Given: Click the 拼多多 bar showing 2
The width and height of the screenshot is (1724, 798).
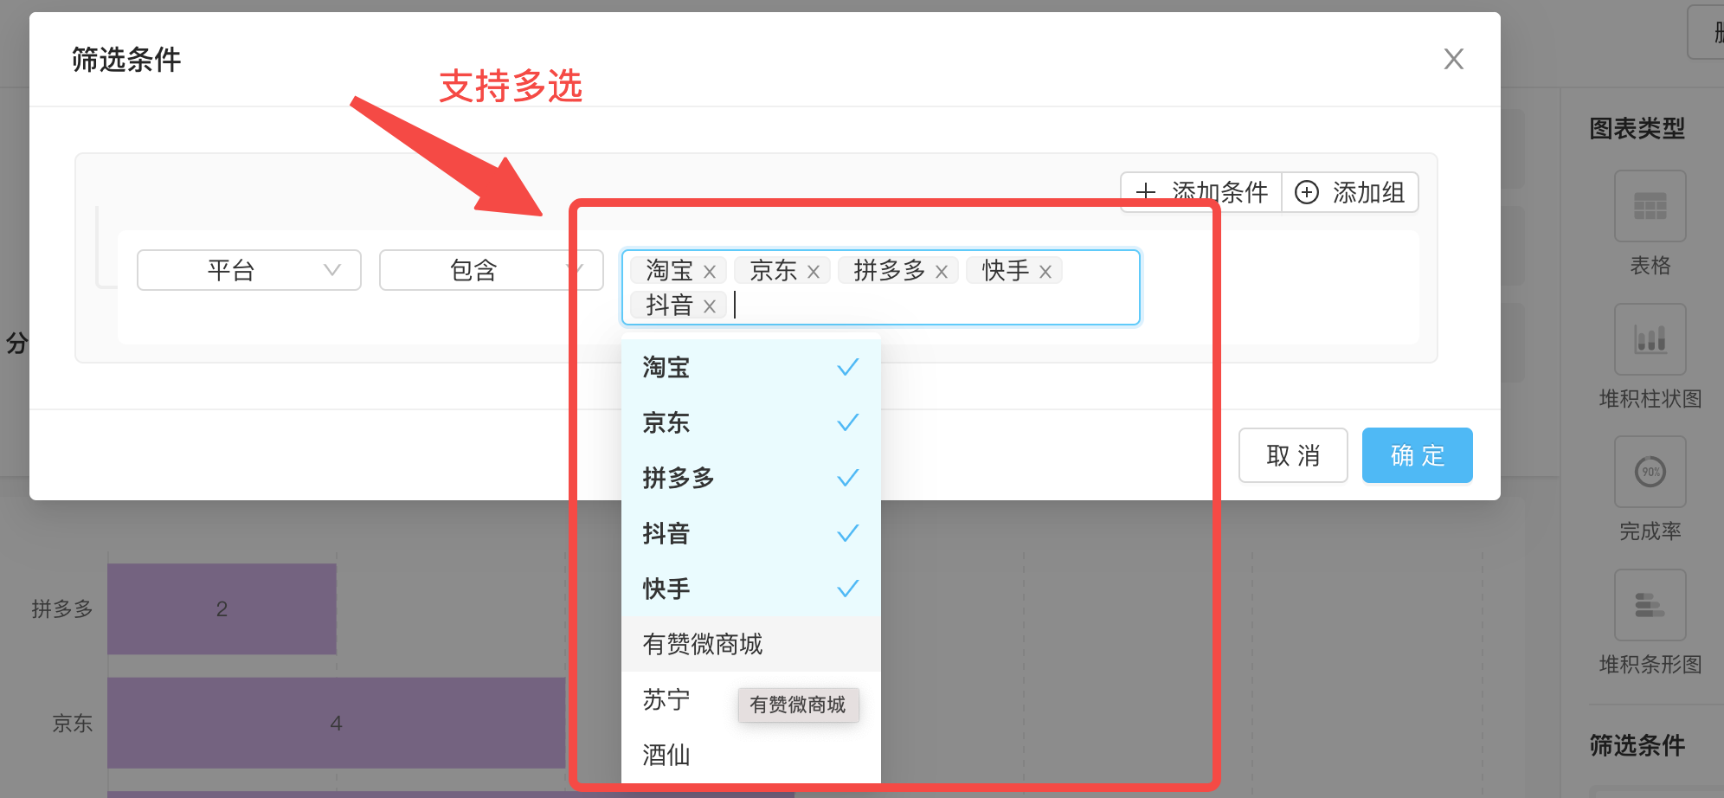Looking at the screenshot, I should point(222,609).
